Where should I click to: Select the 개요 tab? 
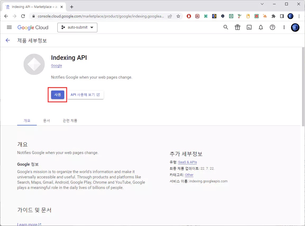click(27, 120)
